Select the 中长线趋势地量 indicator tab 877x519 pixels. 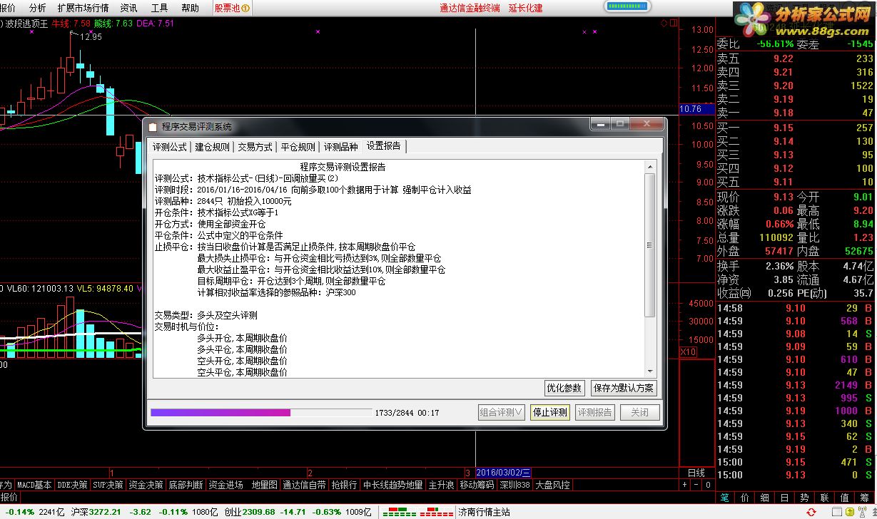393,485
